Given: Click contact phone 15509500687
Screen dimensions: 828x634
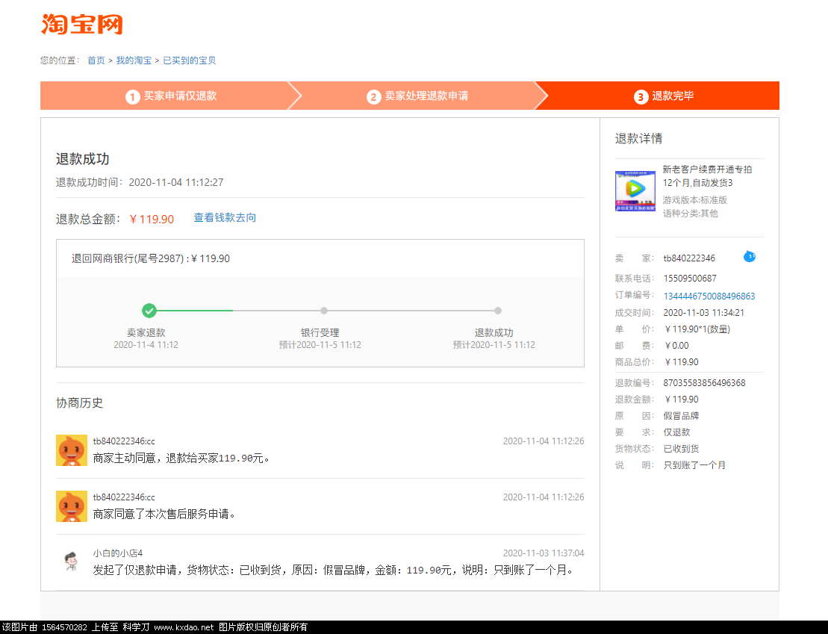Looking at the screenshot, I should pyautogui.click(x=690, y=278).
